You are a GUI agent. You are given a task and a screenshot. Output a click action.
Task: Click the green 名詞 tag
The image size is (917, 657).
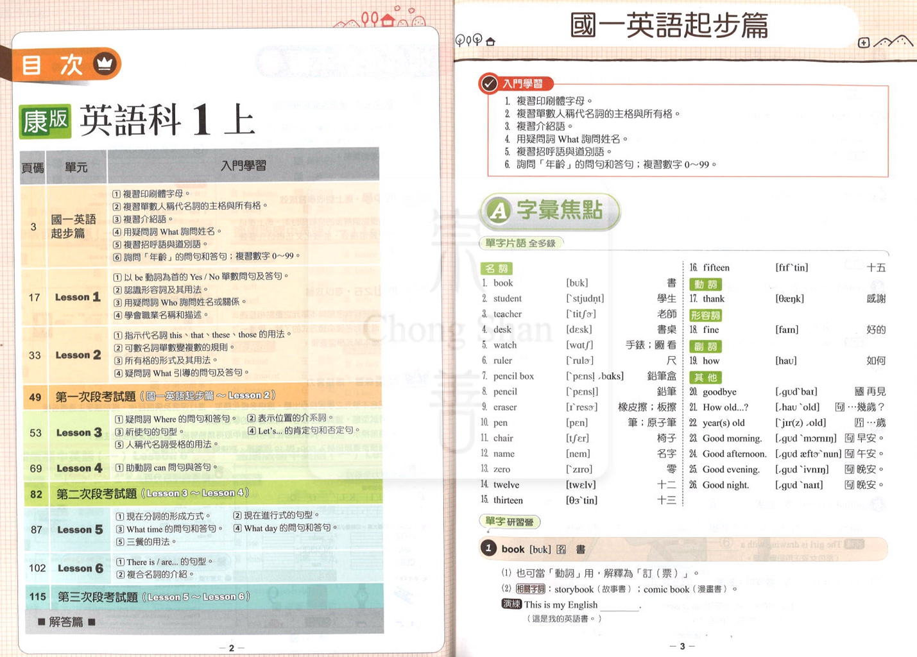pos(497,268)
